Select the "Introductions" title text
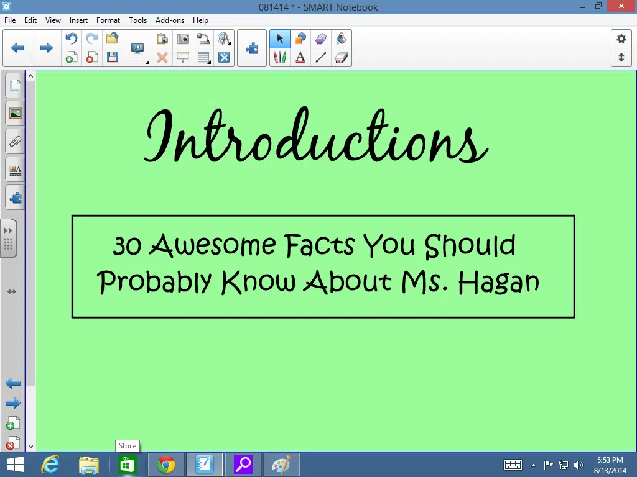The width and height of the screenshot is (637, 477). [317, 135]
